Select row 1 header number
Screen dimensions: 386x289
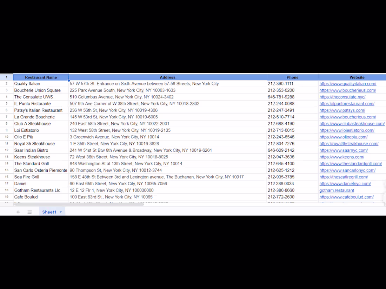click(x=7, y=77)
